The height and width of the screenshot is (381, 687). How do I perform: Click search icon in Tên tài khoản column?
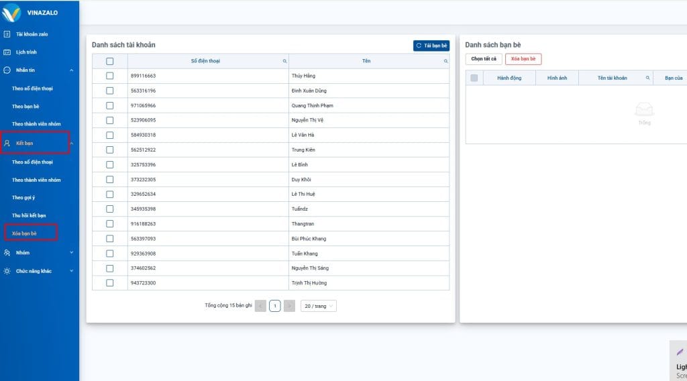click(x=647, y=78)
